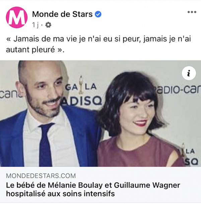
Task: Open the Monde de Stars page name
Action: pyautogui.click(x=62, y=14)
